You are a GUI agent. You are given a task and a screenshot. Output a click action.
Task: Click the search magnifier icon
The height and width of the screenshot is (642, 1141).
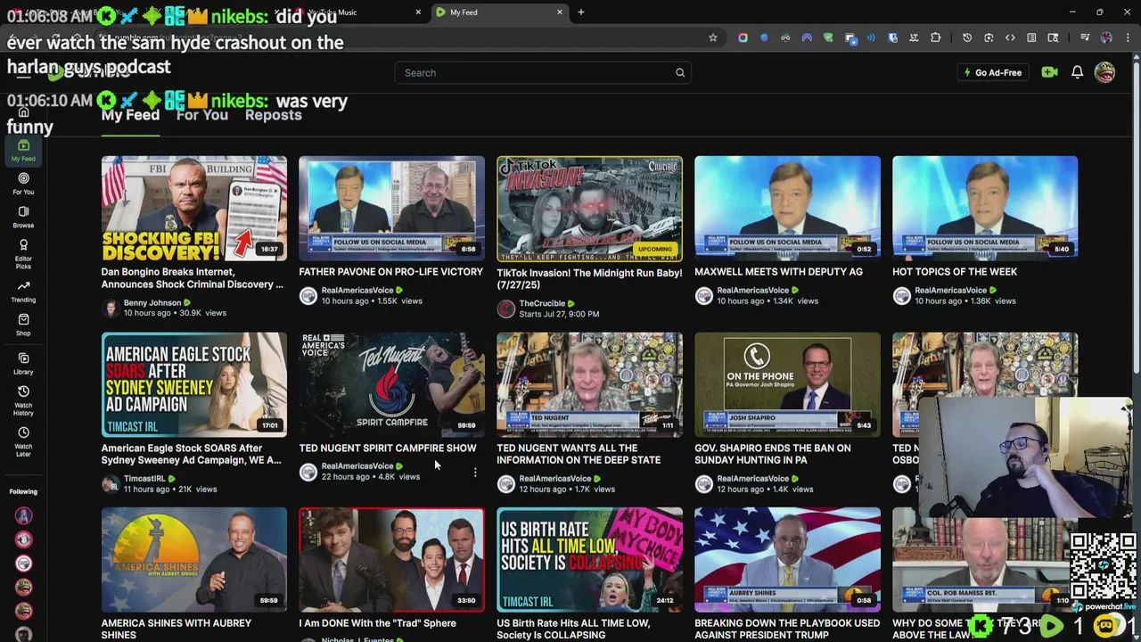[680, 73]
